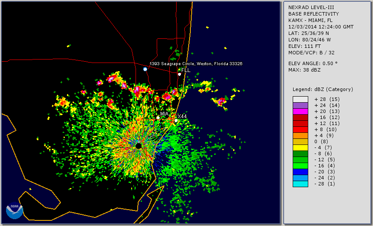Click the ELEV ANGLE: 0.50 ° text
Viewport: 373px width, 226px height.
pos(313,63)
